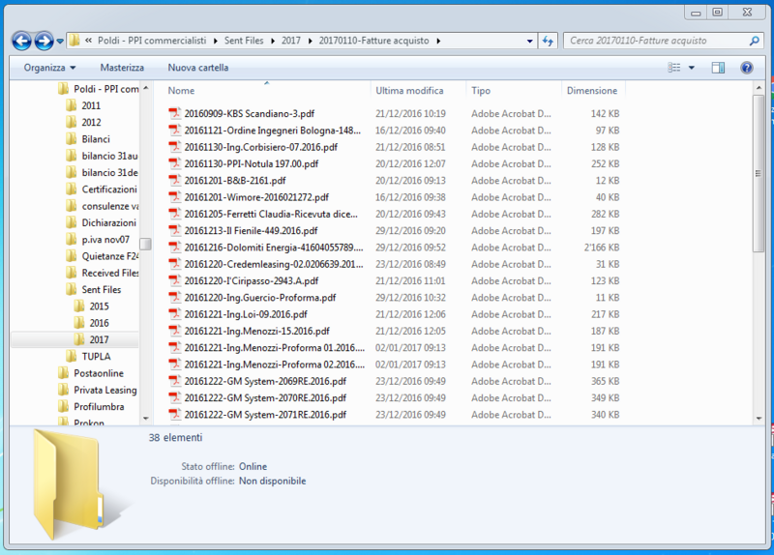This screenshot has height=555, width=774.
Task: Click the file list scroll-down arrow
Action: click(759, 419)
